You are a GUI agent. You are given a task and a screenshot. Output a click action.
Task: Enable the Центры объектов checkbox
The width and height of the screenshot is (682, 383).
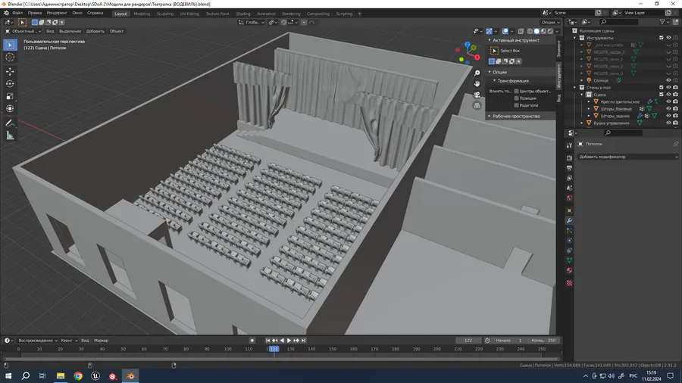pyautogui.click(x=516, y=91)
